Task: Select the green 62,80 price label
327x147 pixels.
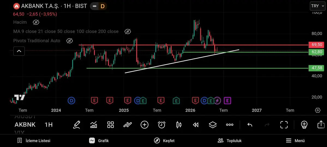Action: tap(317, 52)
